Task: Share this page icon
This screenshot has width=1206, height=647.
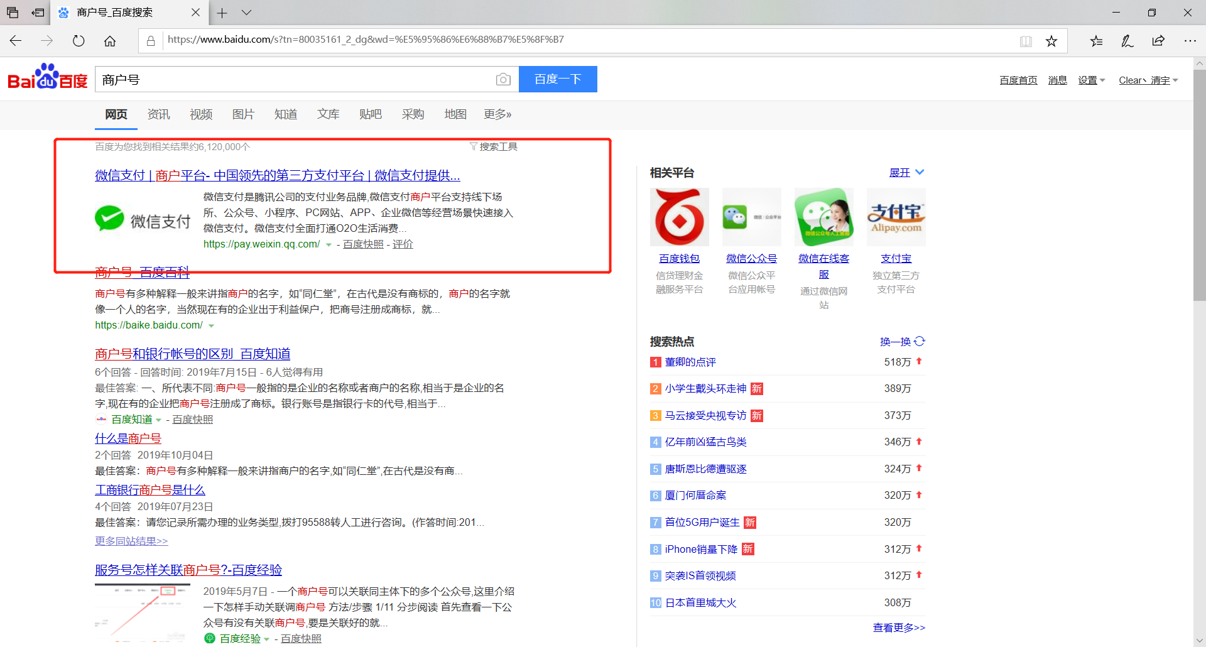Action: (x=1159, y=41)
